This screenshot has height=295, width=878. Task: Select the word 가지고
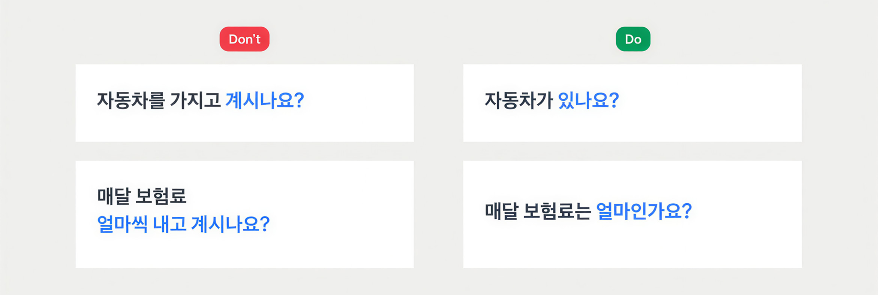(195, 100)
